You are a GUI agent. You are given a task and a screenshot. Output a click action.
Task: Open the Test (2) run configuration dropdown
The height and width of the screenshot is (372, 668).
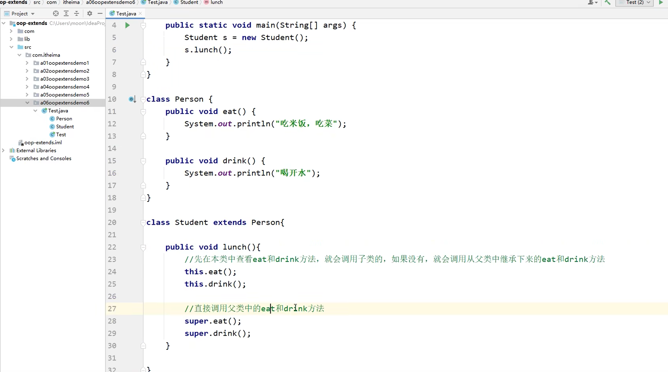[x=635, y=2]
